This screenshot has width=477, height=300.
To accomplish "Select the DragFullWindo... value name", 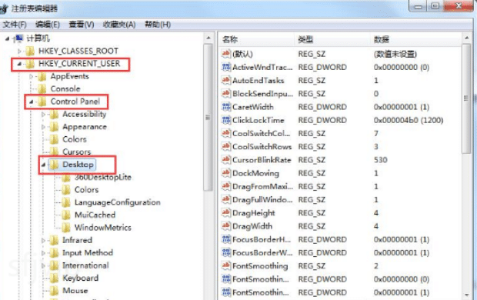I will point(262,199).
